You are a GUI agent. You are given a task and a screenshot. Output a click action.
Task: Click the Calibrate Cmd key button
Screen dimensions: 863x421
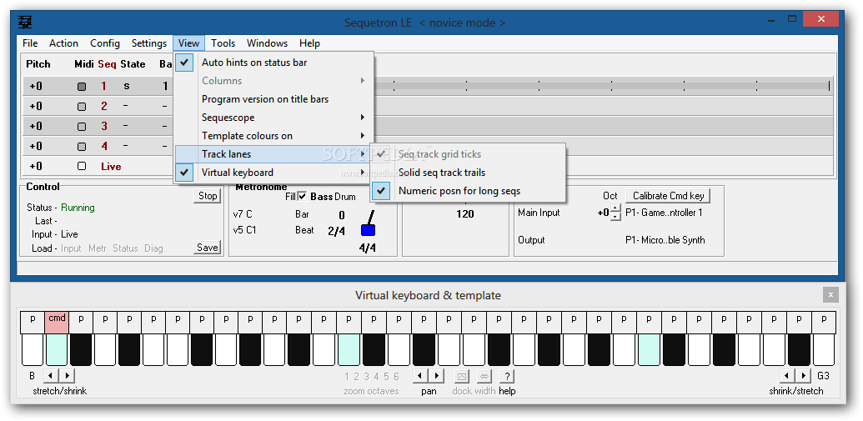[x=668, y=195]
